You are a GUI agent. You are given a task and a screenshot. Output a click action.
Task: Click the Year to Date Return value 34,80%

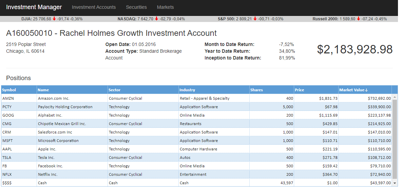(287, 51)
